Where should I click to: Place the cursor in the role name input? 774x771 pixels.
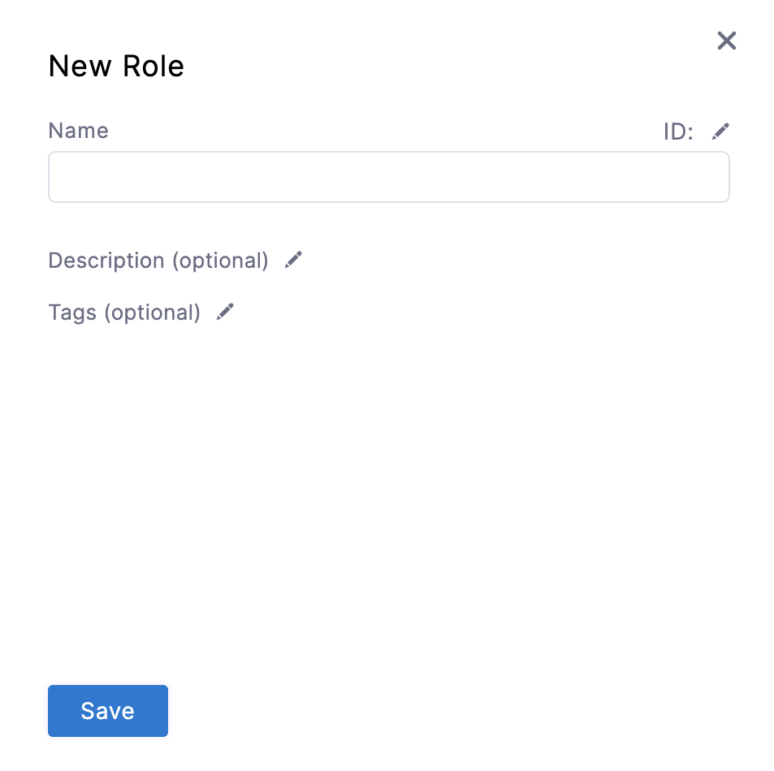[x=389, y=177]
